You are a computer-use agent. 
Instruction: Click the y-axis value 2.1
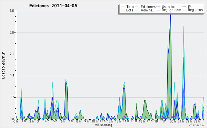12,54
